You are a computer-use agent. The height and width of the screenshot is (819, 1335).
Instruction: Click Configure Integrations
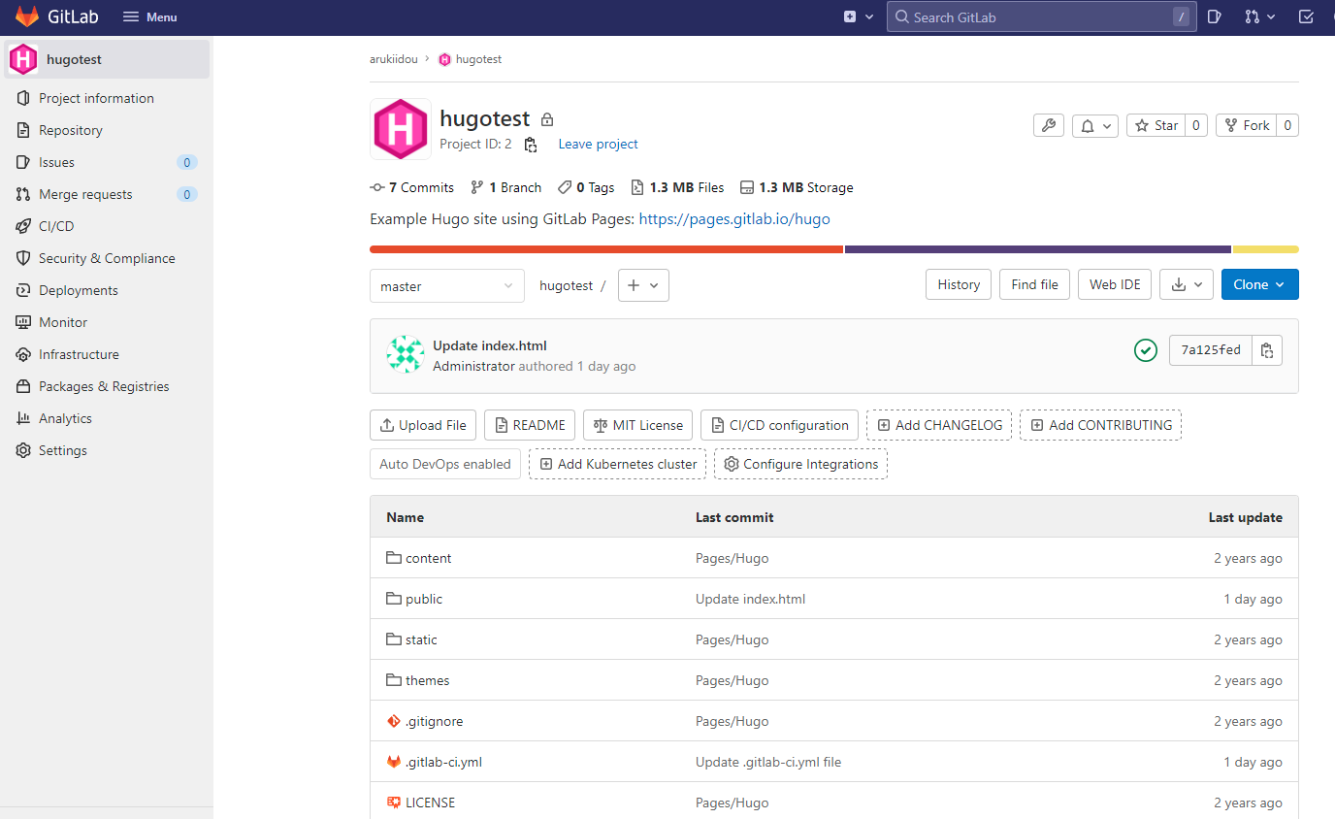pyautogui.click(x=800, y=464)
